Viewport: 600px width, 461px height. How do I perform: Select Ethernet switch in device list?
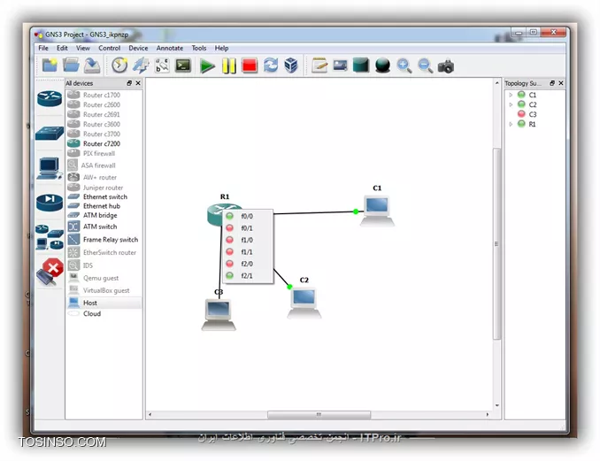(x=104, y=196)
